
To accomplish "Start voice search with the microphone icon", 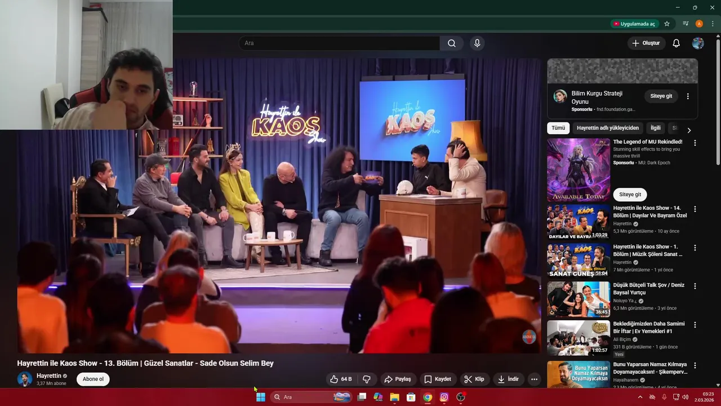I will [477, 43].
